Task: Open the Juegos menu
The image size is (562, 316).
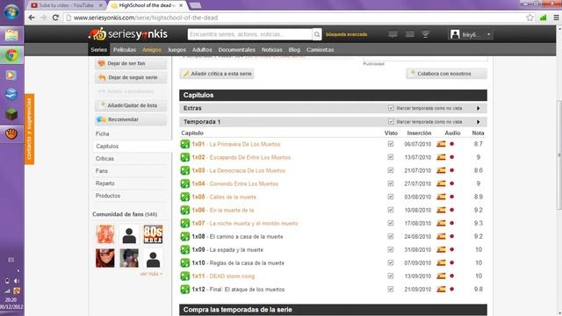Action: [x=177, y=50]
